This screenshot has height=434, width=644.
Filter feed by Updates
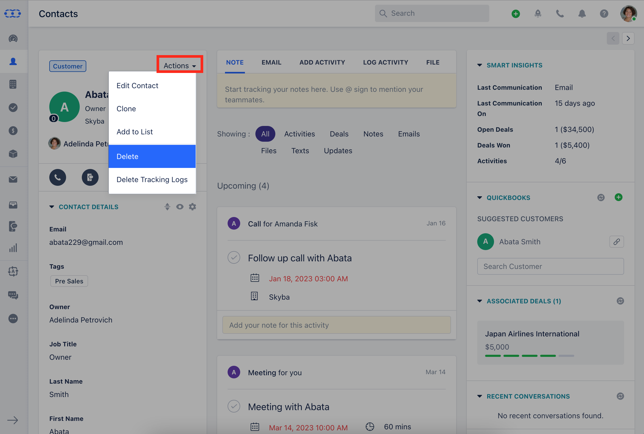pos(338,151)
